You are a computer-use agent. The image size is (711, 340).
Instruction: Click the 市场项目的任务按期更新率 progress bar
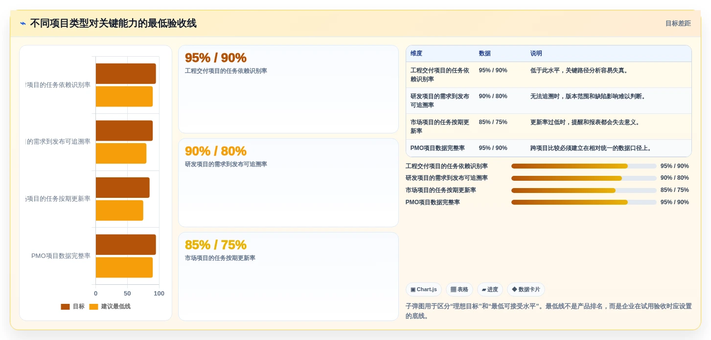tap(584, 191)
